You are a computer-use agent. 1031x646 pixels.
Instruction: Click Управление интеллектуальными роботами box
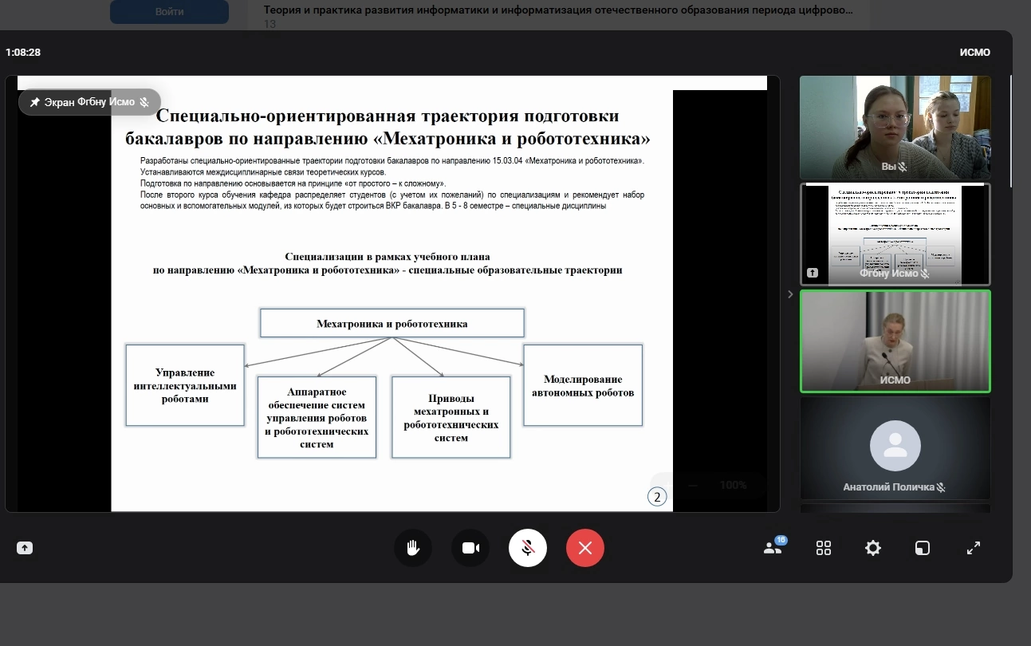185,385
